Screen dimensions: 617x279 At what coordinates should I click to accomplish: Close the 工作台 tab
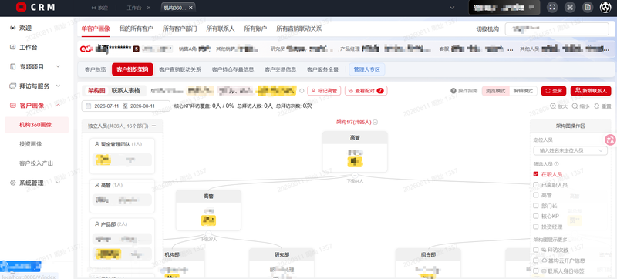tap(148, 8)
